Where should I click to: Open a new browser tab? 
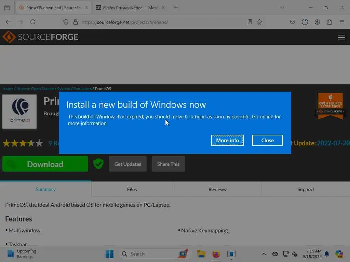pyautogui.click(x=176, y=8)
